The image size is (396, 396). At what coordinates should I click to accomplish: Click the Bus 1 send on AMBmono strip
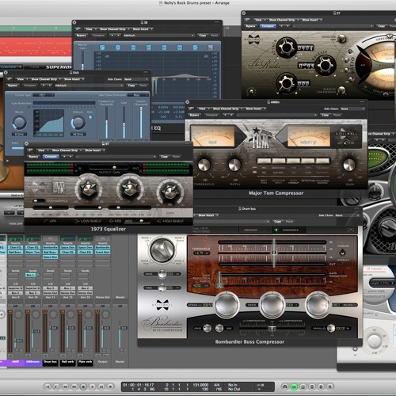[x=30, y=275]
